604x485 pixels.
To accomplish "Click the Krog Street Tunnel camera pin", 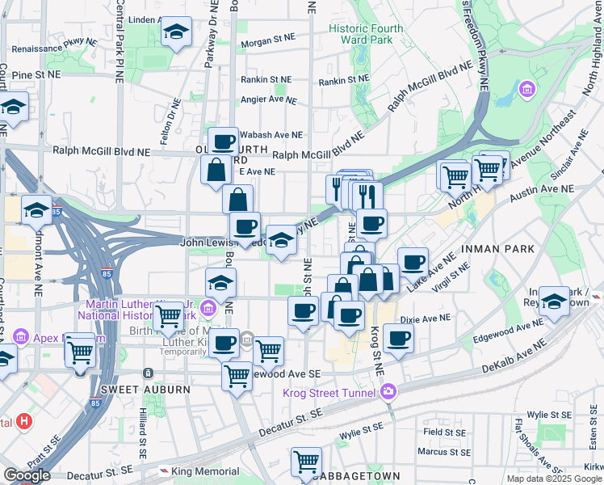I will (388, 392).
